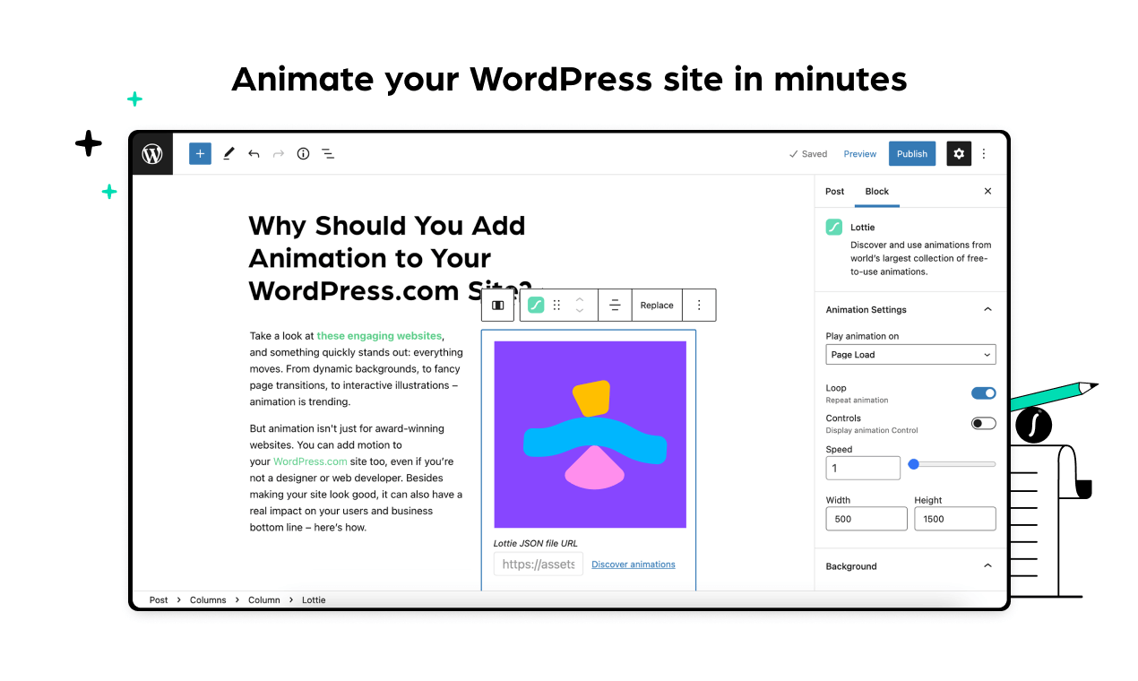Screen dimensions: 1138x681
Task: Open the Discover animations link
Action: click(634, 565)
